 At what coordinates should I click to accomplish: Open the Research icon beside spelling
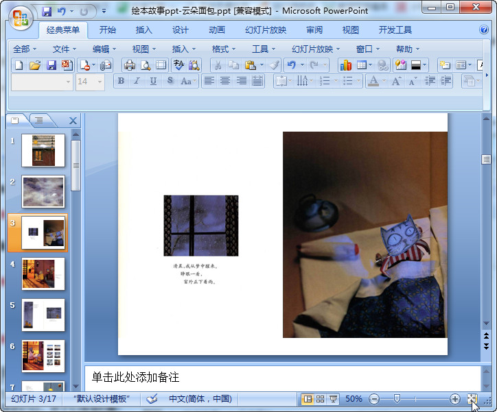194,65
